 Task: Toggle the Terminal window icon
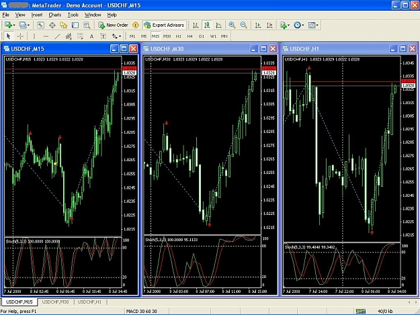click(75, 25)
